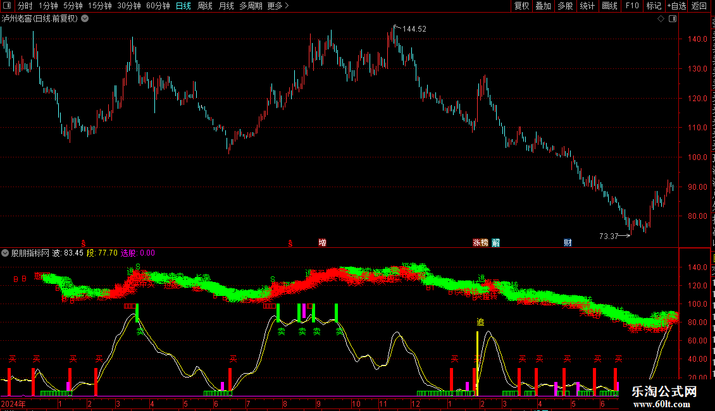Click the 股朋指标网 indicator name

(30, 253)
